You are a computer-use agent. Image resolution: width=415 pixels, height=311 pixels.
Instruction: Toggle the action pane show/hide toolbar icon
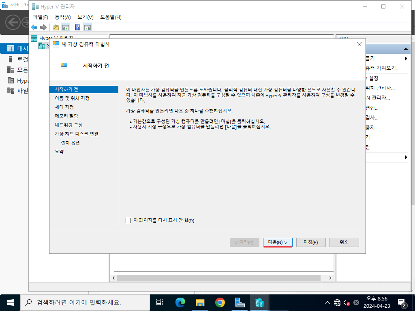click(88, 27)
